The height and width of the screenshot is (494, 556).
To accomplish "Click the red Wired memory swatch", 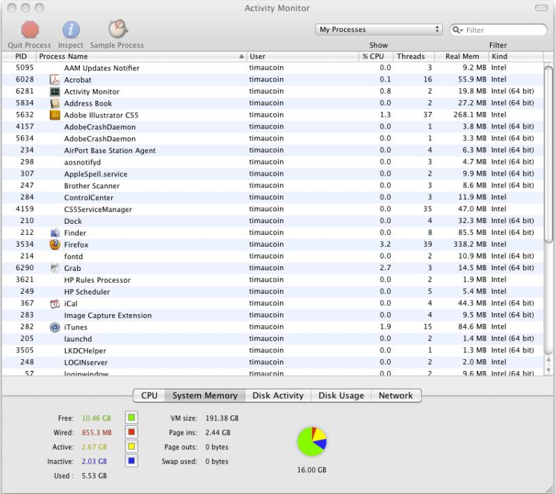I will click(x=131, y=432).
